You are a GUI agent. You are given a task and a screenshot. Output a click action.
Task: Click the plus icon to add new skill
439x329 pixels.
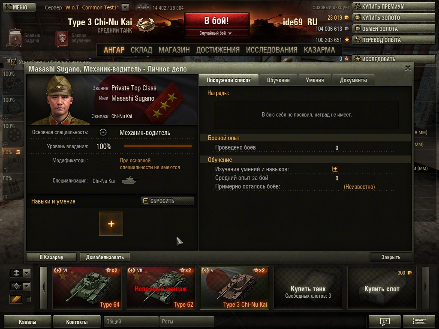point(111,224)
